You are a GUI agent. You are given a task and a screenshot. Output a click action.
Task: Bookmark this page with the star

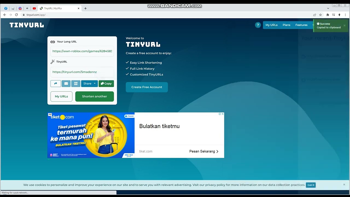coord(320,15)
